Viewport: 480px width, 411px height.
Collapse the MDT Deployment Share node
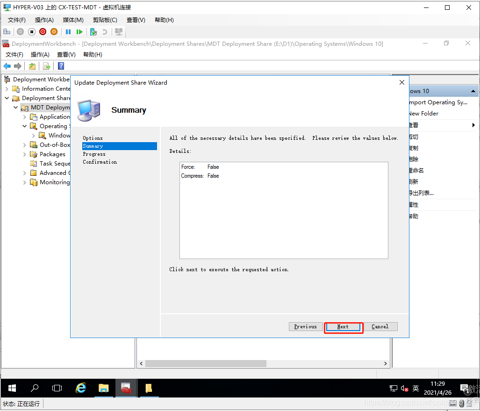pos(15,108)
